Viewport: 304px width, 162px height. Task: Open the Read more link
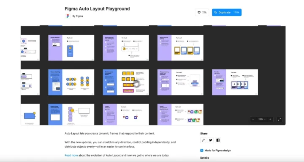[71, 155]
